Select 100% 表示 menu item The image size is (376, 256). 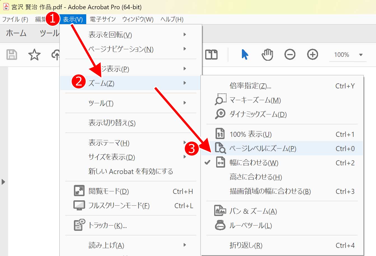[x=282, y=134]
